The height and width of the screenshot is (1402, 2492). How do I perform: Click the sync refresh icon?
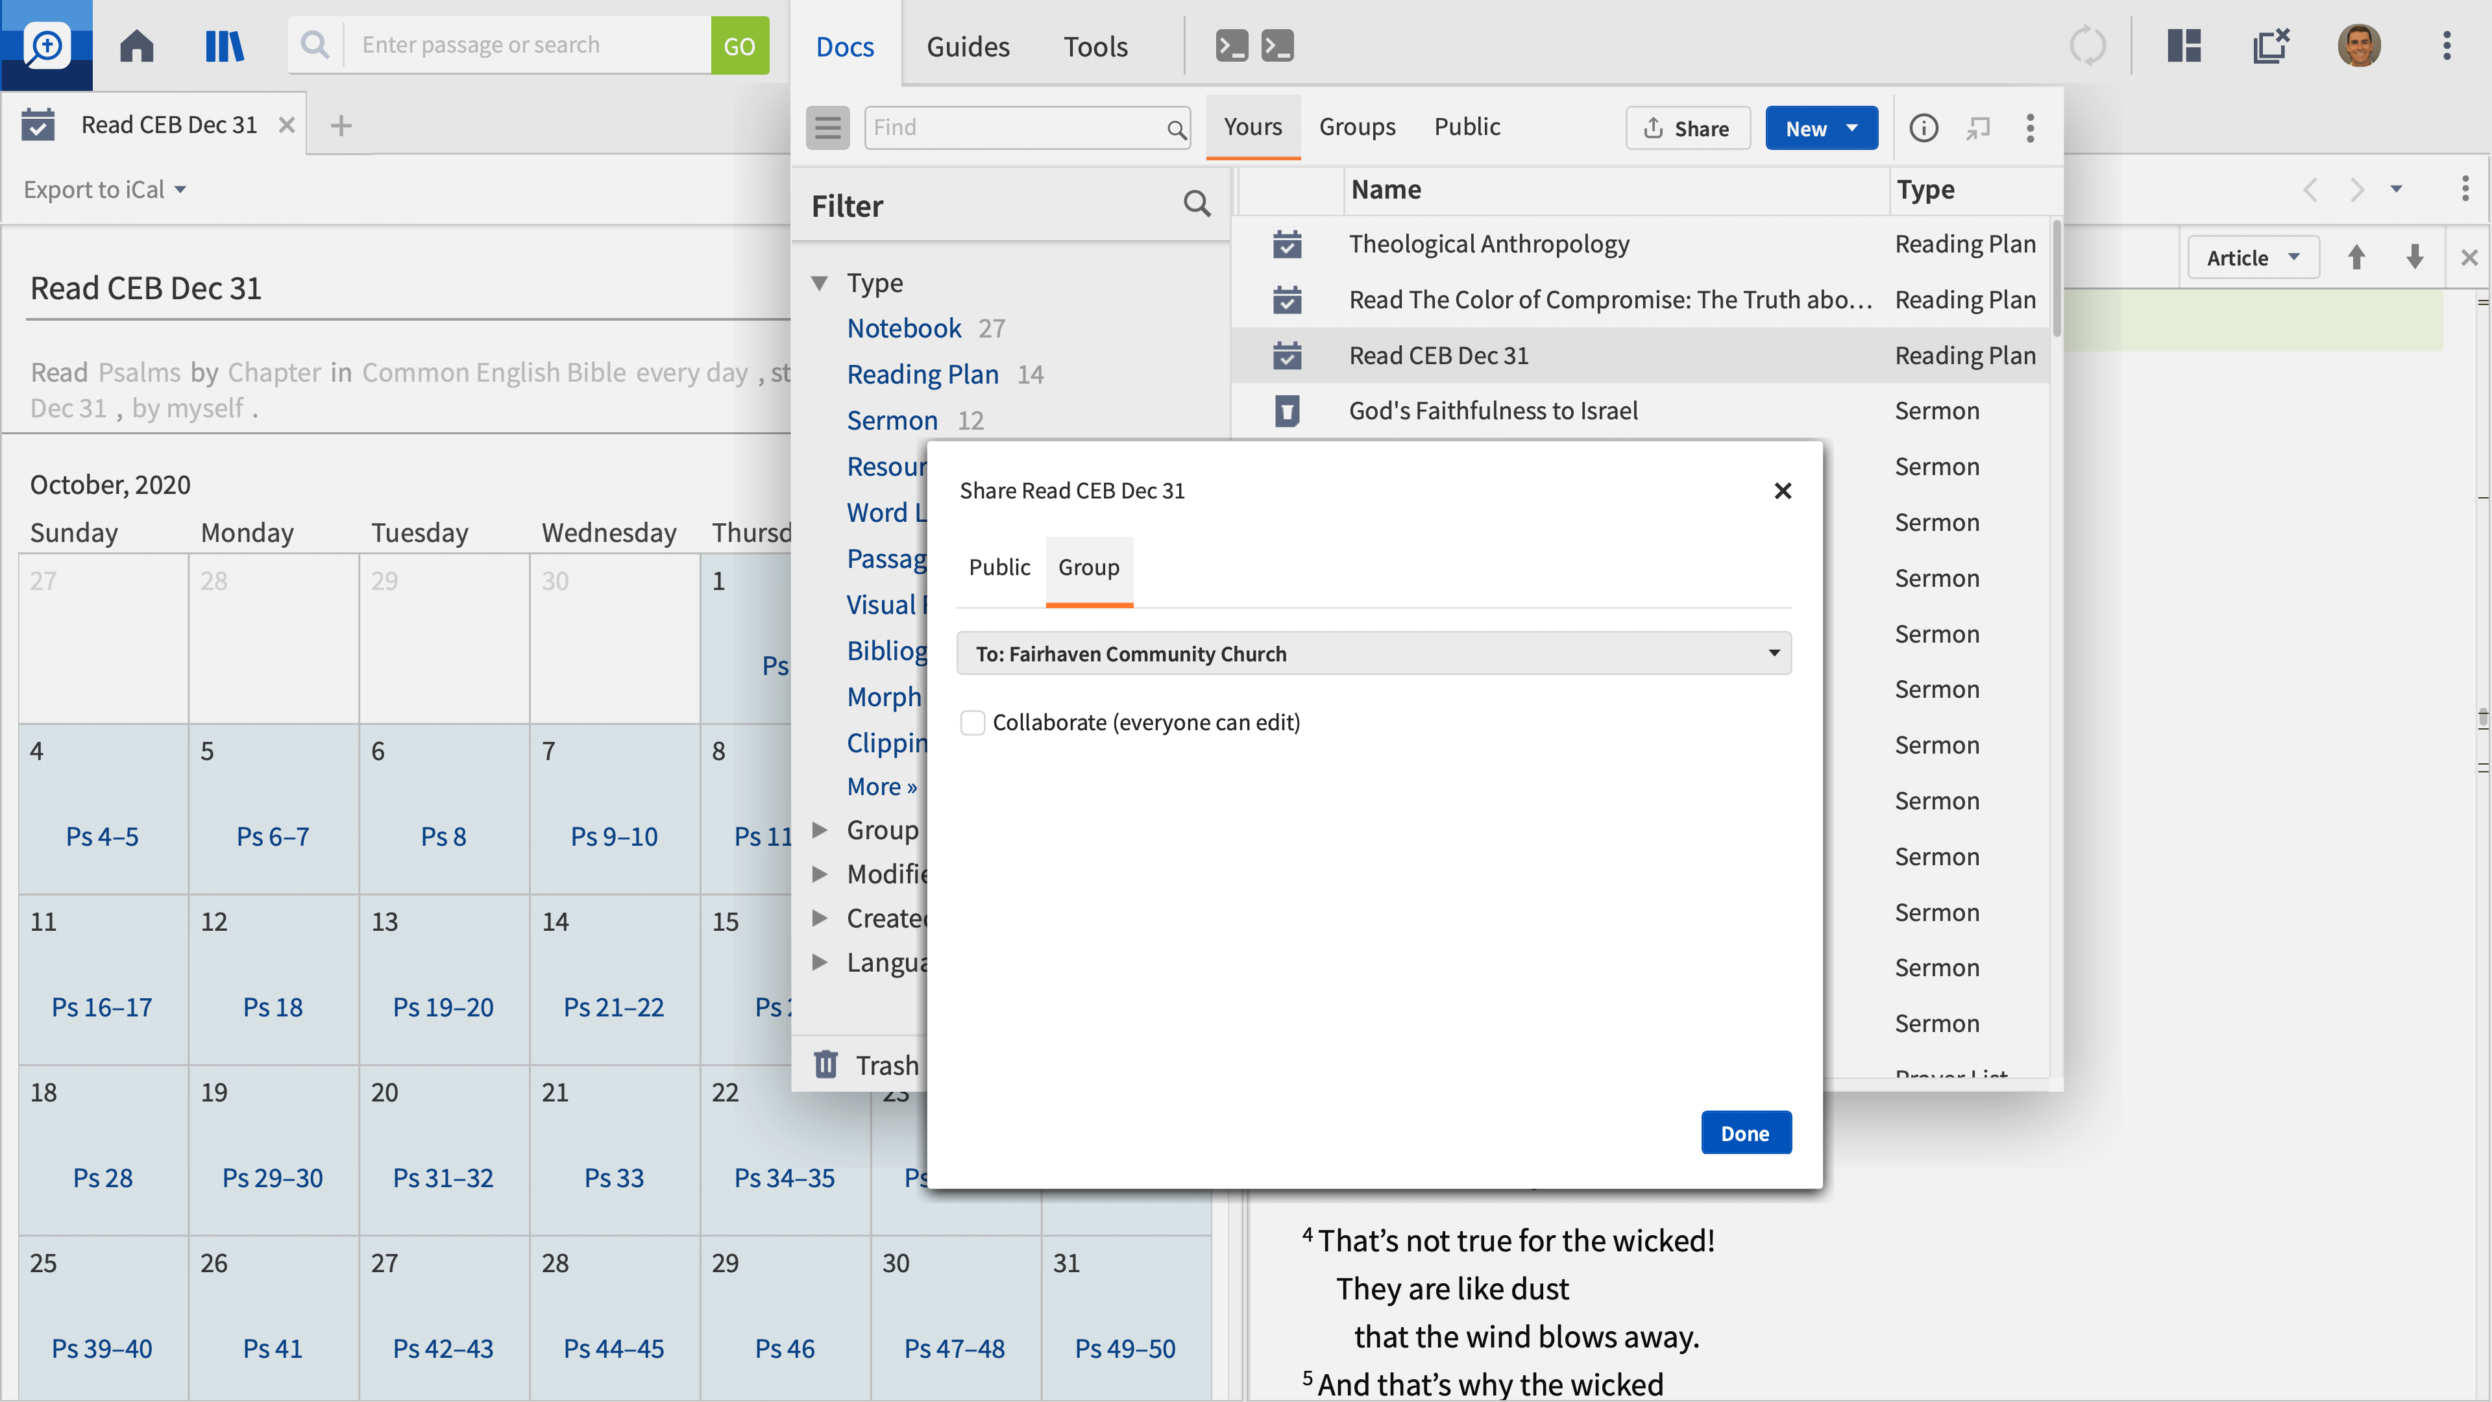[x=2086, y=45]
